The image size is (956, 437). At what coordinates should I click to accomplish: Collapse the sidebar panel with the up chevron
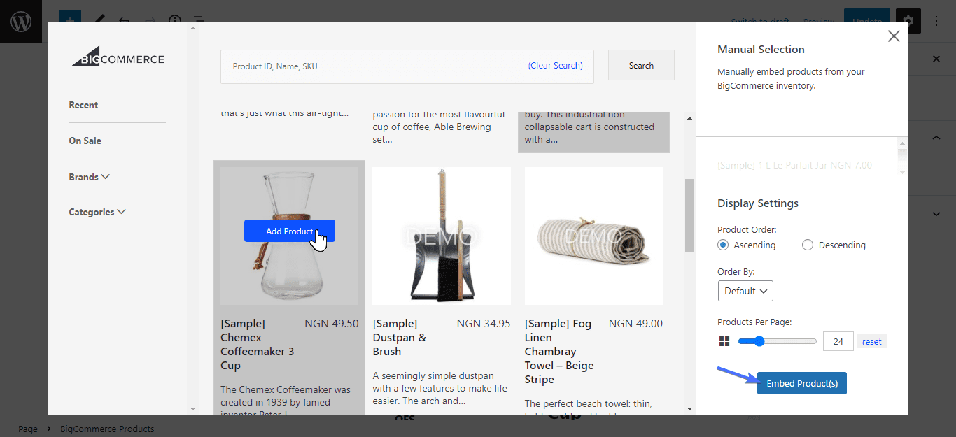[936, 138]
